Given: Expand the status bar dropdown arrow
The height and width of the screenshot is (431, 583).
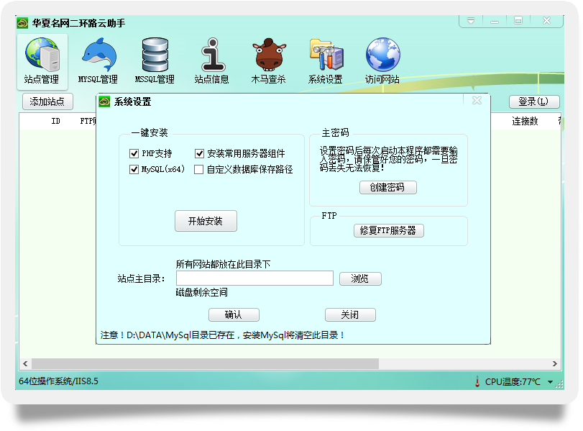Looking at the screenshot, I should click(x=550, y=382).
